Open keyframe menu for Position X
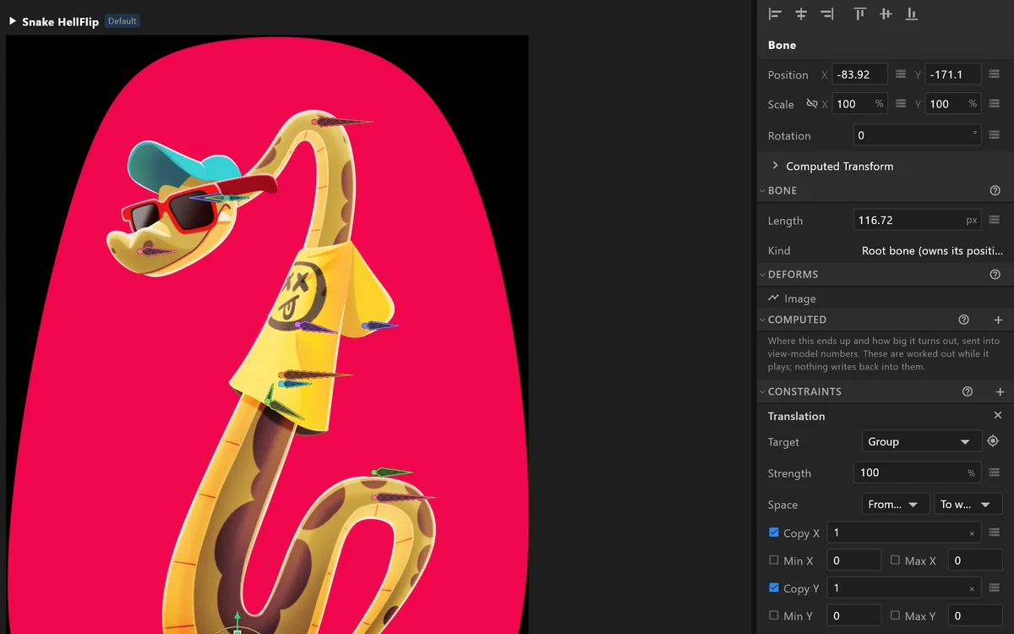Screen dimensions: 1014x634 pos(901,74)
